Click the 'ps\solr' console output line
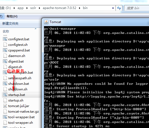 (51, 80)
